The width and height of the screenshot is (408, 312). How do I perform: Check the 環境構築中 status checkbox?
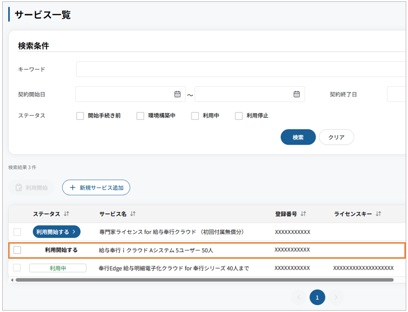coord(140,116)
